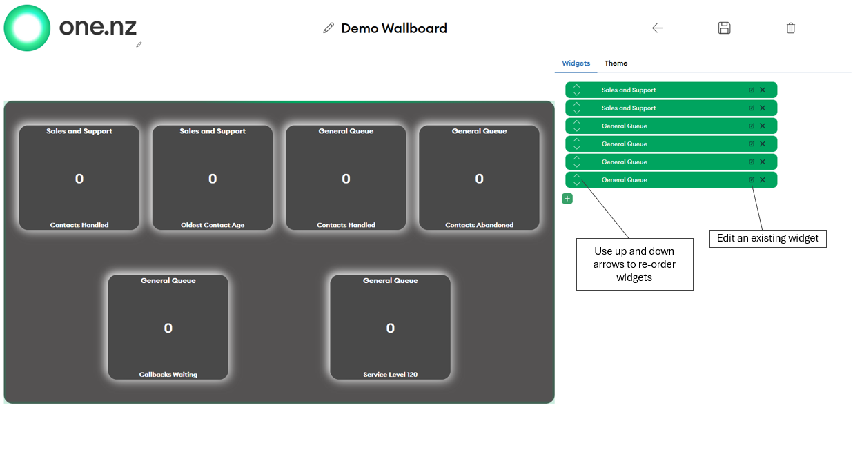
Task: Move the bottom General Queue widget up
Action: [x=577, y=176]
